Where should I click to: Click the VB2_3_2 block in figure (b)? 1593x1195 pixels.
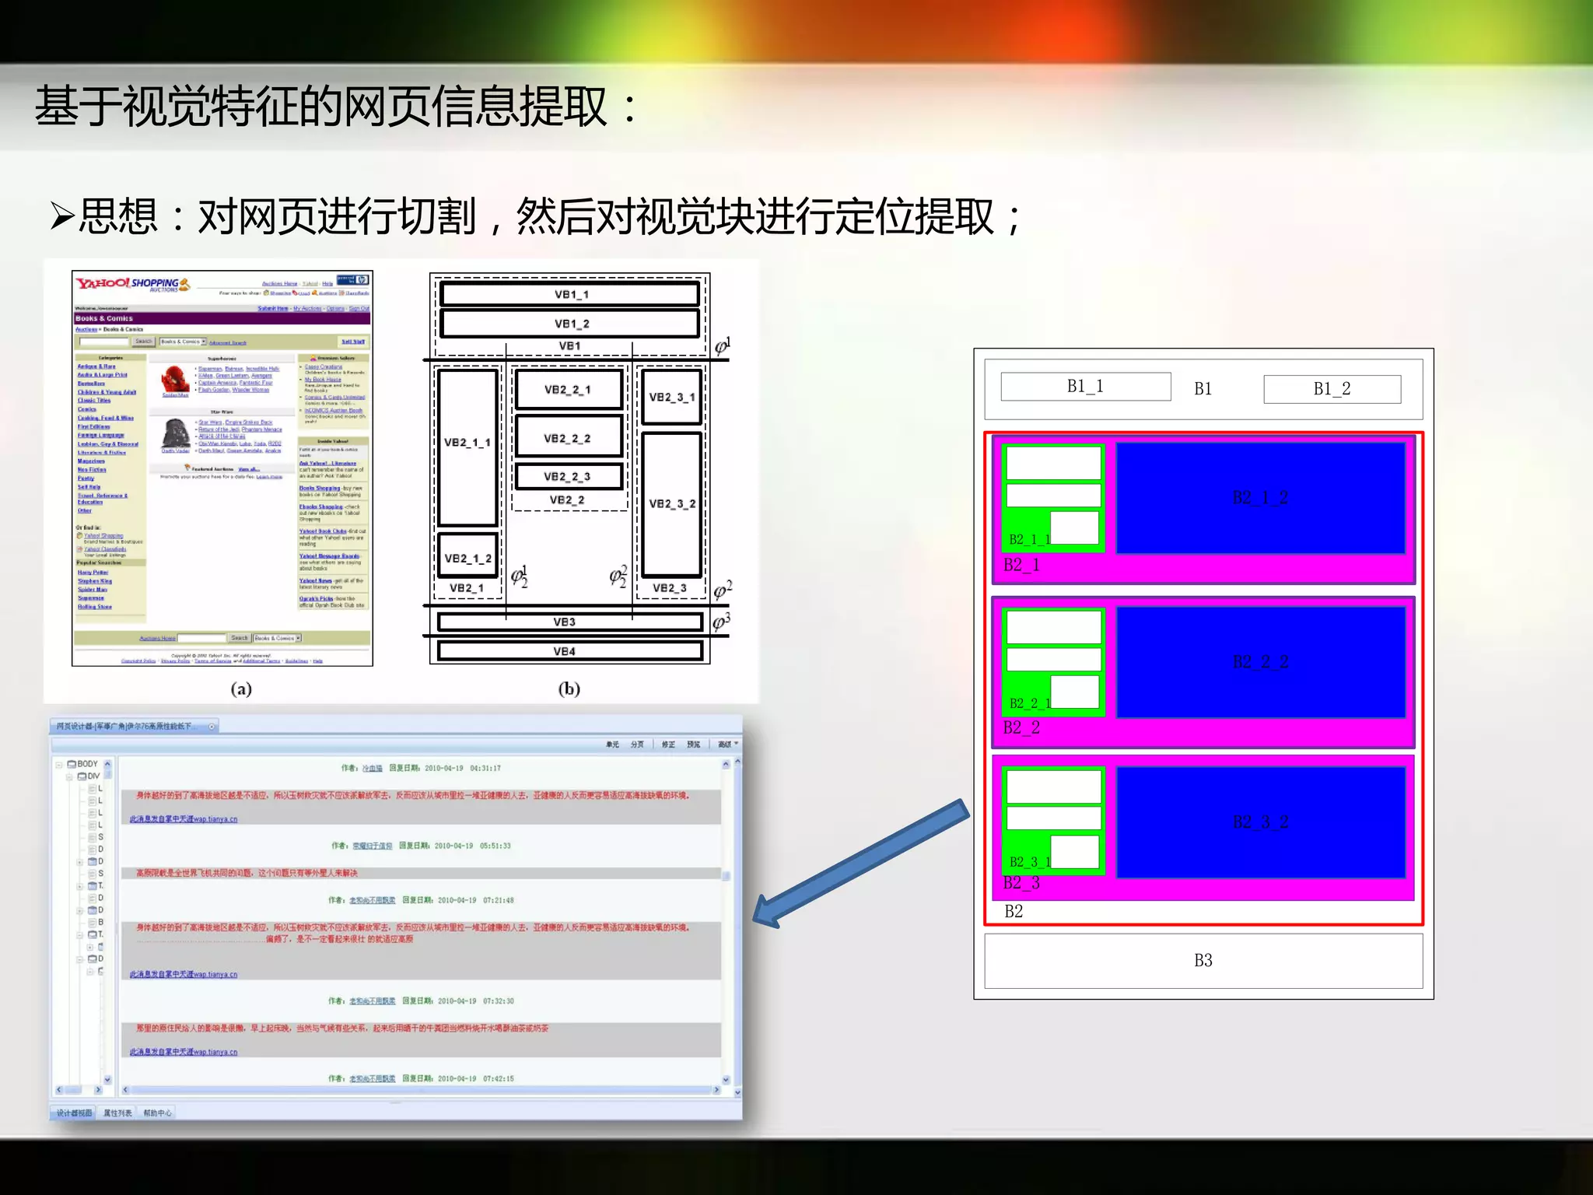(x=672, y=503)
